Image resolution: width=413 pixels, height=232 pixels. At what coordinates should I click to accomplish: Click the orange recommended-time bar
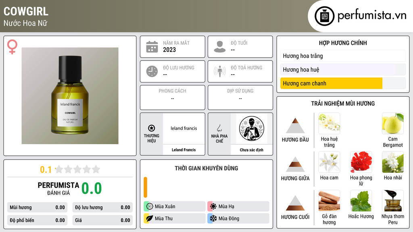[145, 187]
